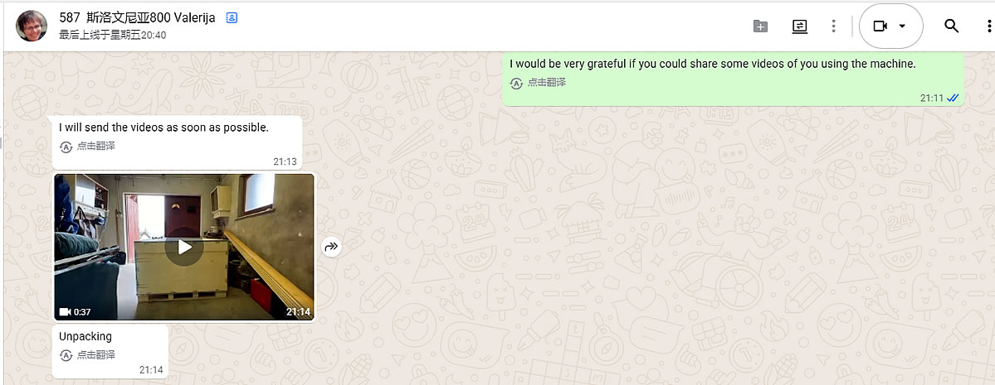Click the last seen status text
Screen dimensions: 995x385
[x=112, y=35]
